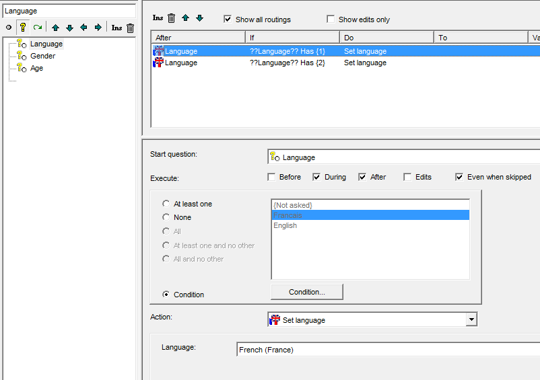Screen dimensions: 540x380
Task: Click the Condition... button
Action: click(x=306, y=292)
